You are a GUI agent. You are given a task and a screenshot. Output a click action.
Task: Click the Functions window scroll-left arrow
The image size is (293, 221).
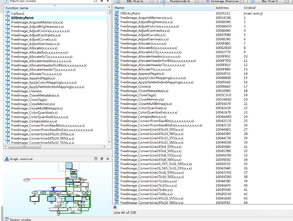6,147
